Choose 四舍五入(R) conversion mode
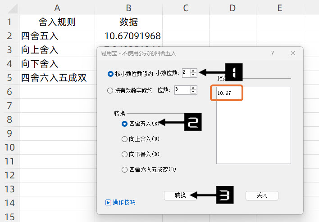This screenshot has width=319, height=222. click(125, 123)
